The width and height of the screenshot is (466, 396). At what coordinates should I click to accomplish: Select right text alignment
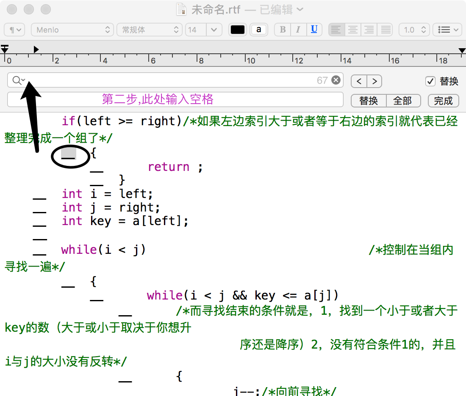pyautogui.click(x=369, y=30)
